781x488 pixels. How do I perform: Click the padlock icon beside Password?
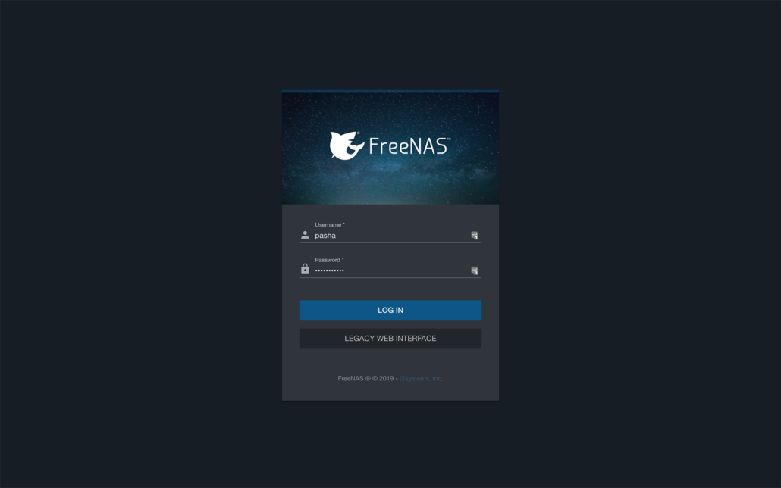point(305,269)
